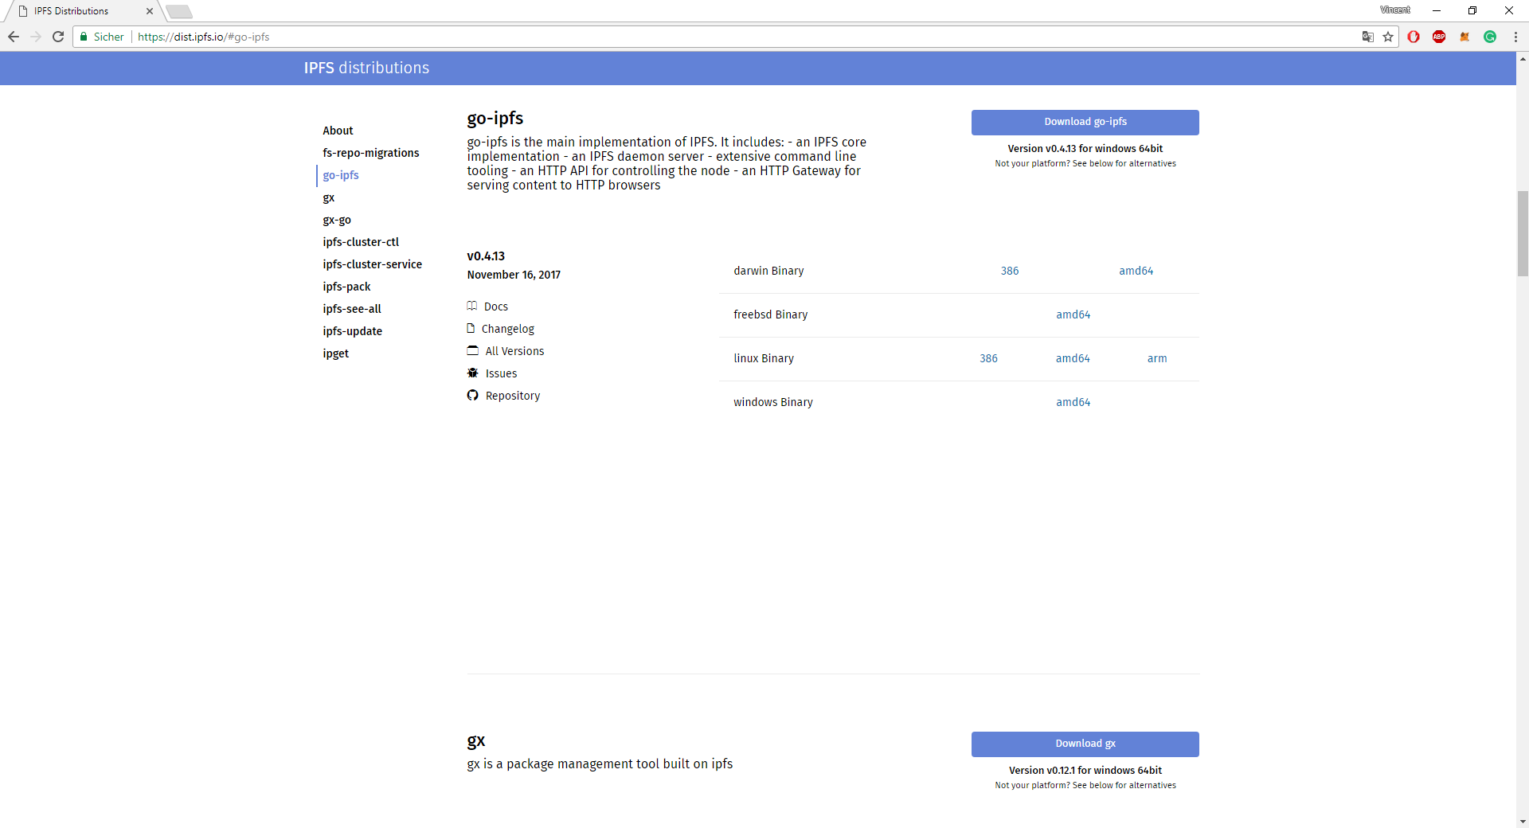The width and height of the screenshot is (1529, 828).
Task: Click the Repository GitHub icon
Action: 473,395
